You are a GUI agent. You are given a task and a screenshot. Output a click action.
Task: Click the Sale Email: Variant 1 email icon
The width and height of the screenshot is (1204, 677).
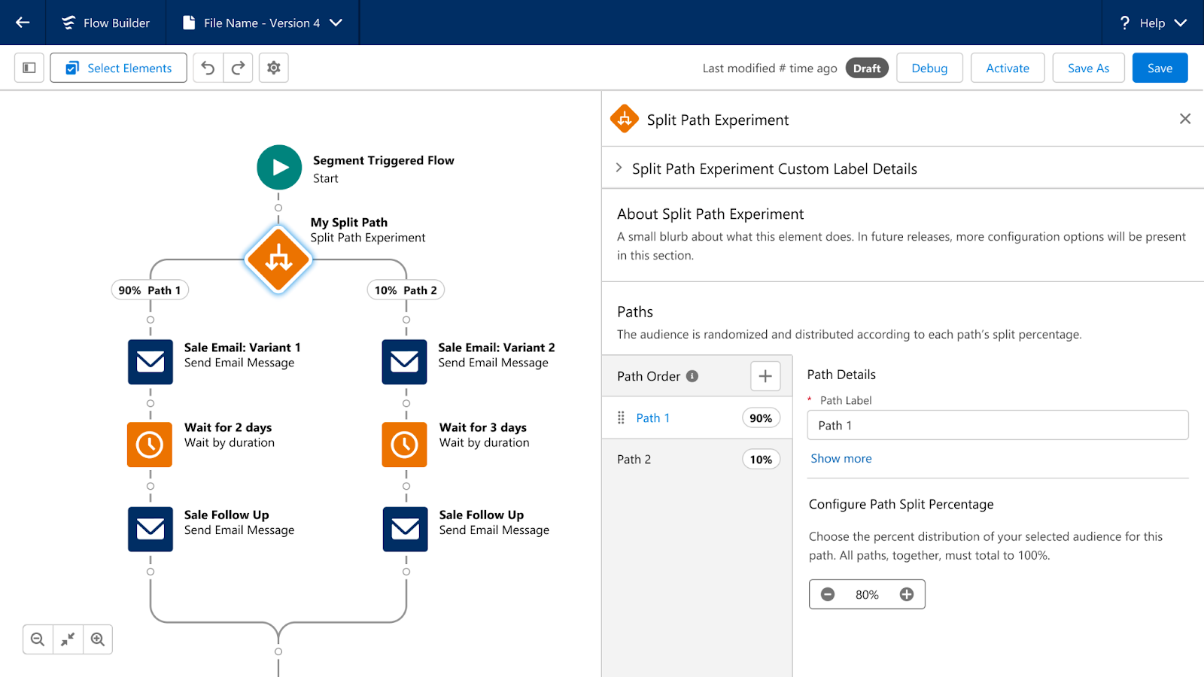(x=150, y=362)
